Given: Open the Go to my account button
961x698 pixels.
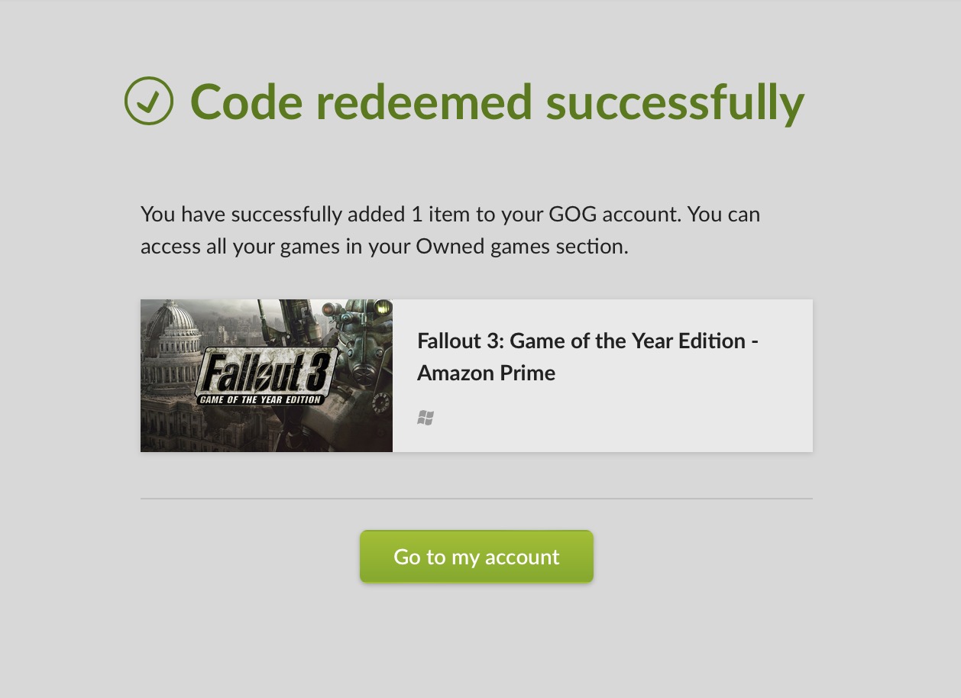Looking at the screenshot, I should pos(477,557).
